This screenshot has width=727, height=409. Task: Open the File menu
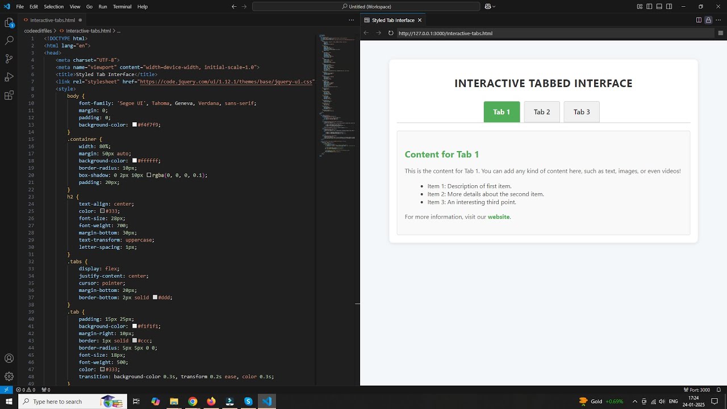pos(20,6)
